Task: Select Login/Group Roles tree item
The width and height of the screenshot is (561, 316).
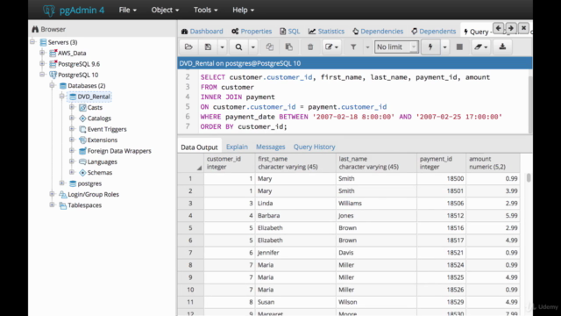Action: [x=94, y=194]
